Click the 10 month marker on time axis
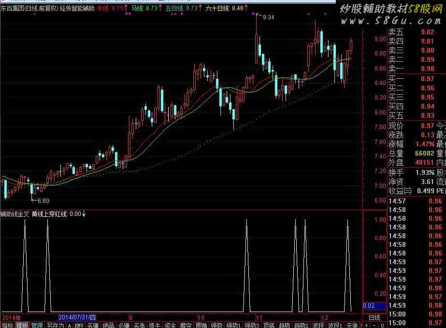 pos(201,317)
